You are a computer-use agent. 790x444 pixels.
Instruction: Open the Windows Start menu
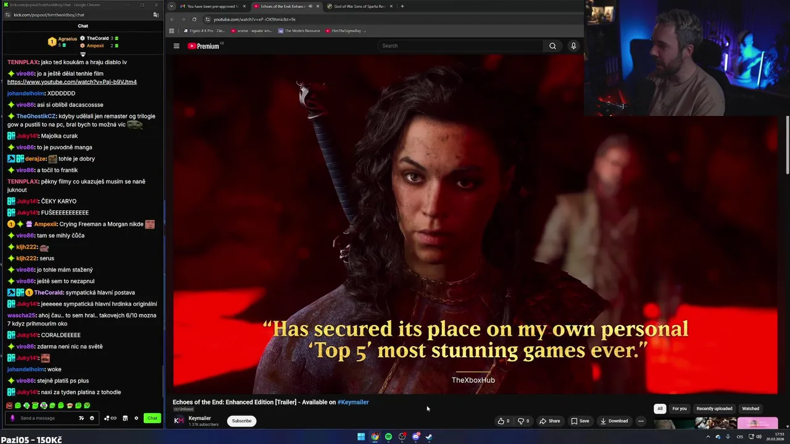tap(361, 437)
